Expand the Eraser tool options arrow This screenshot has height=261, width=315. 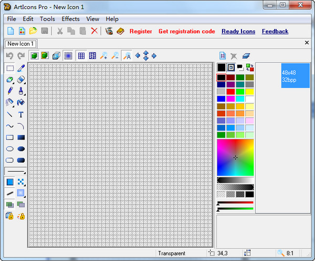[x=14, y=82]
